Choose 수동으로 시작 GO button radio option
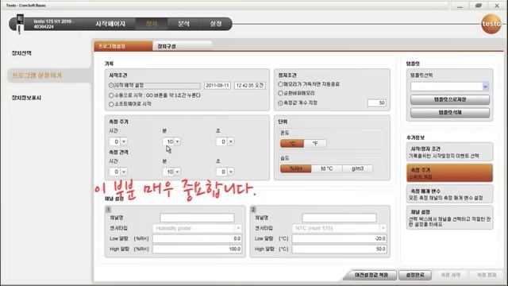The width and height of the screenshot is (508, 286). point(111,95)
